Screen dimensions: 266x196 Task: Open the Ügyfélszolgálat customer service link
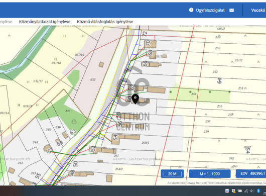[x=210, y=10]
